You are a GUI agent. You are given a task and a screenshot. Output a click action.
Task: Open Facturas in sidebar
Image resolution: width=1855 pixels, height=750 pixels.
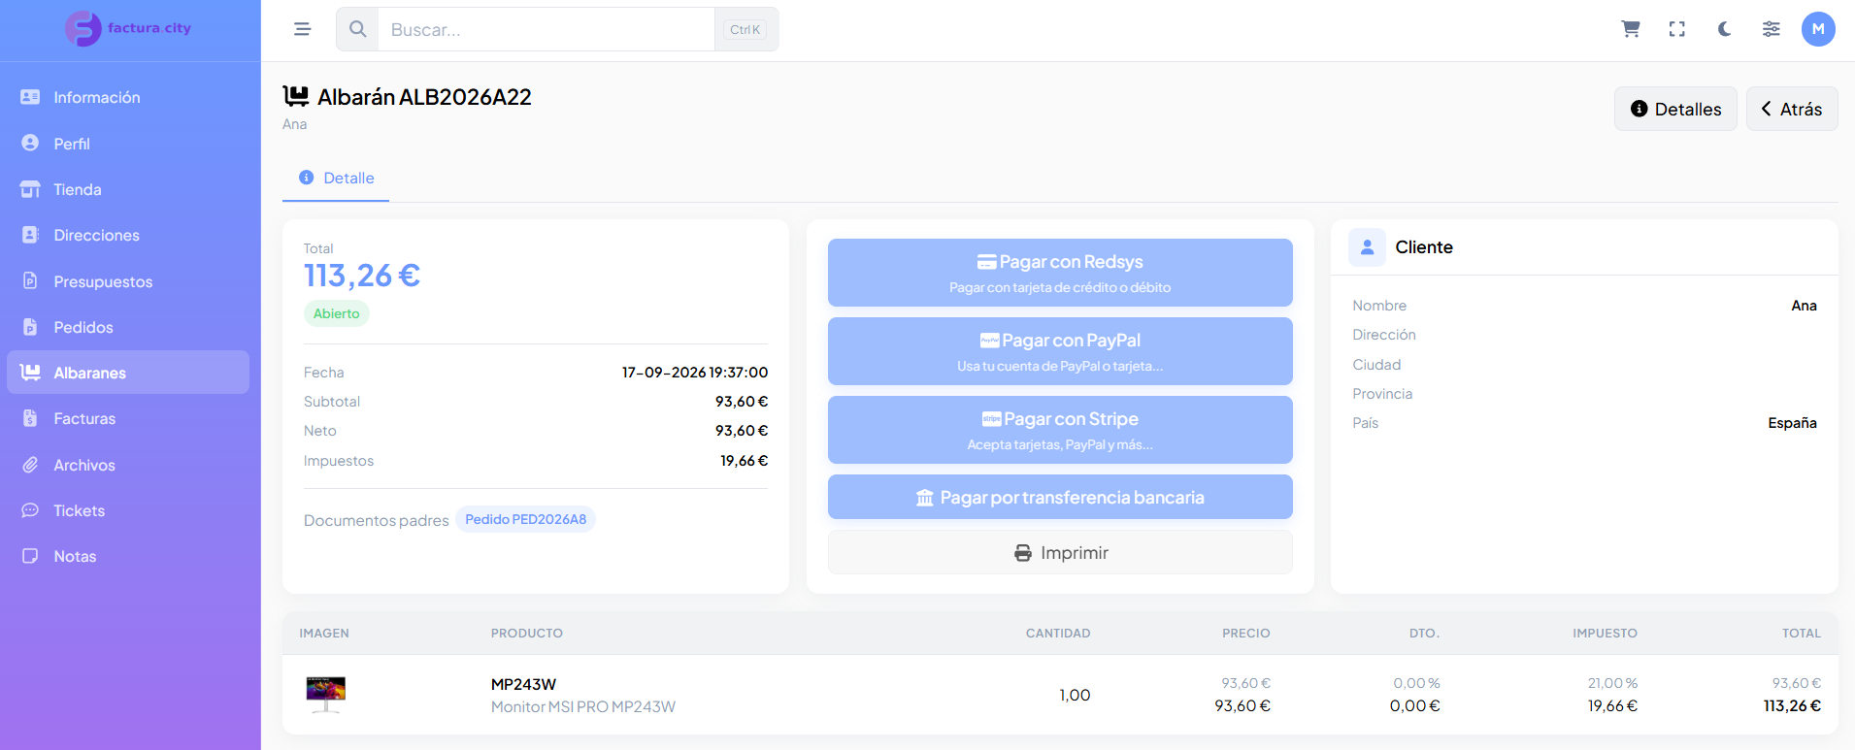tap(128, 418)
